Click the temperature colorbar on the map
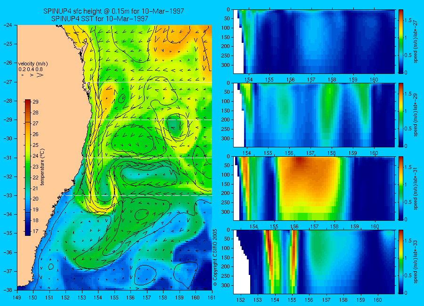 (28, 168)
